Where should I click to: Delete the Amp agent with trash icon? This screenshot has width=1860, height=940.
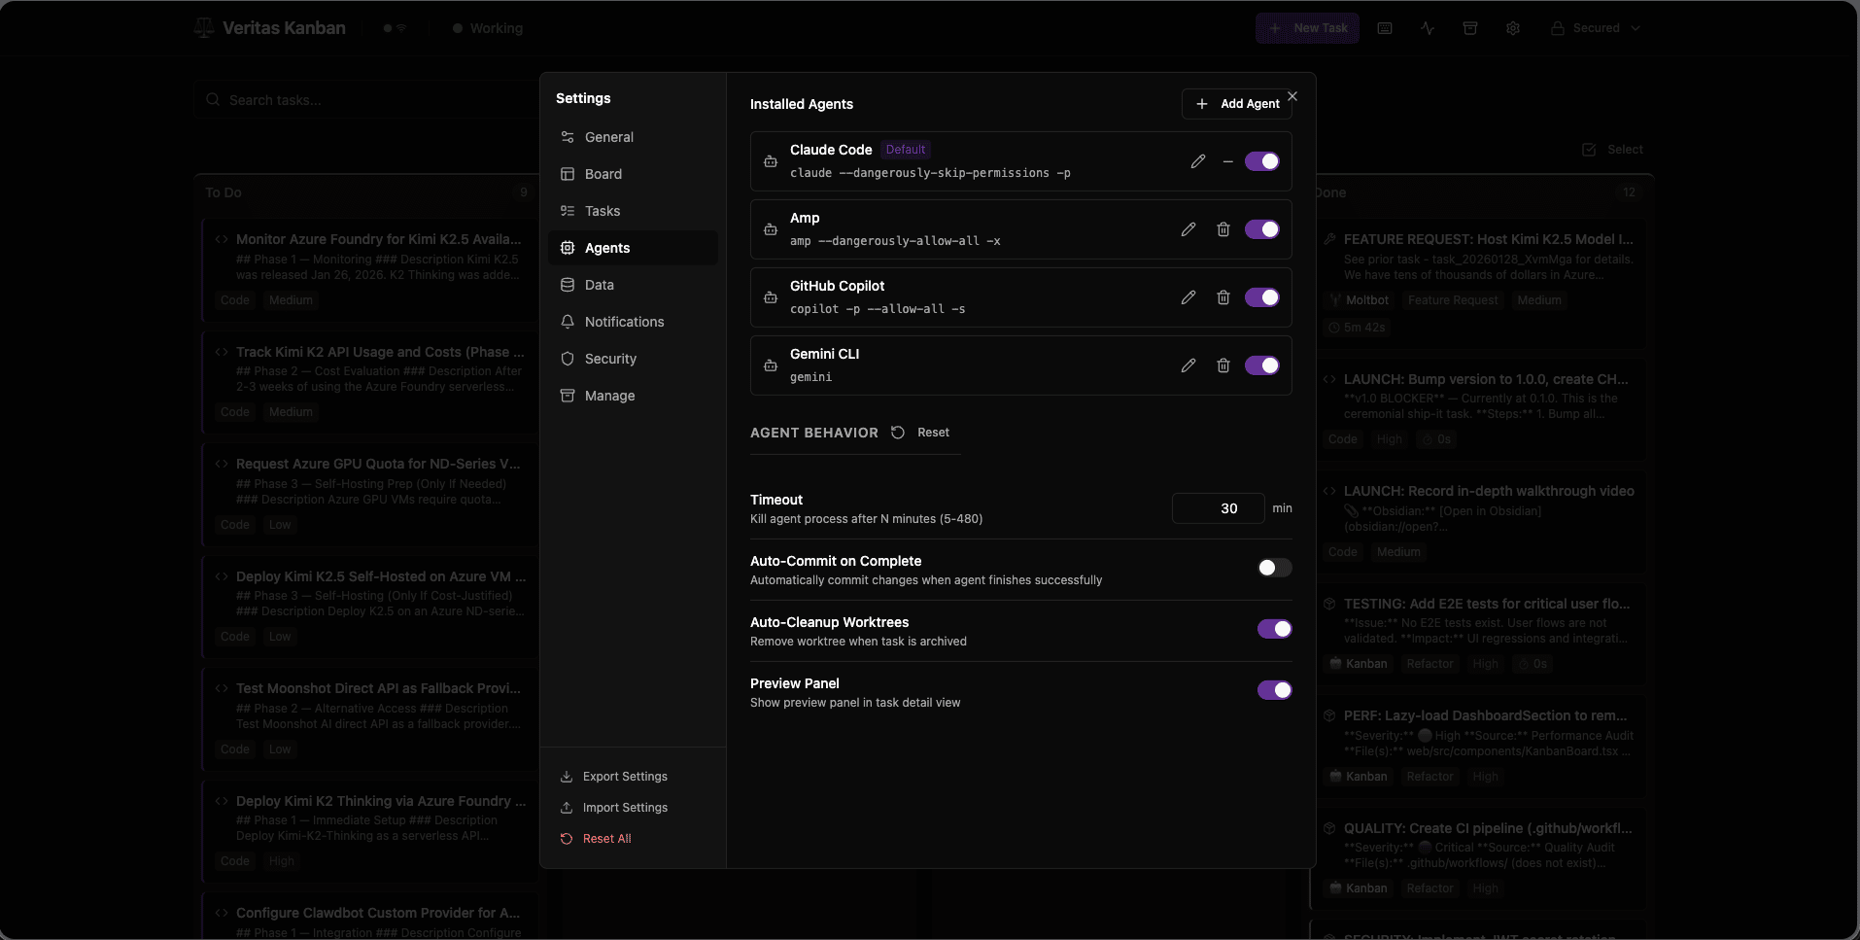coord(1223,229)
